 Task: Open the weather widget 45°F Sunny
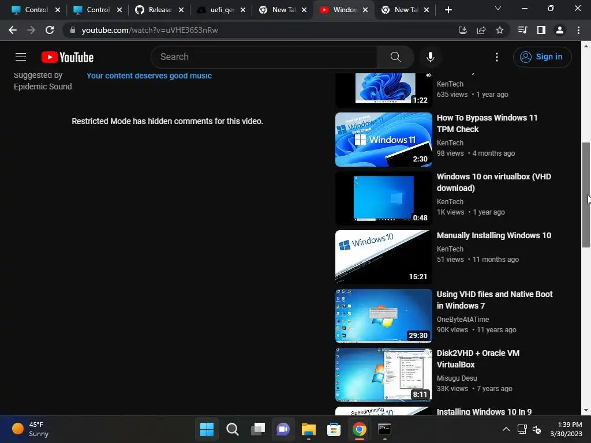pos(31,429)
